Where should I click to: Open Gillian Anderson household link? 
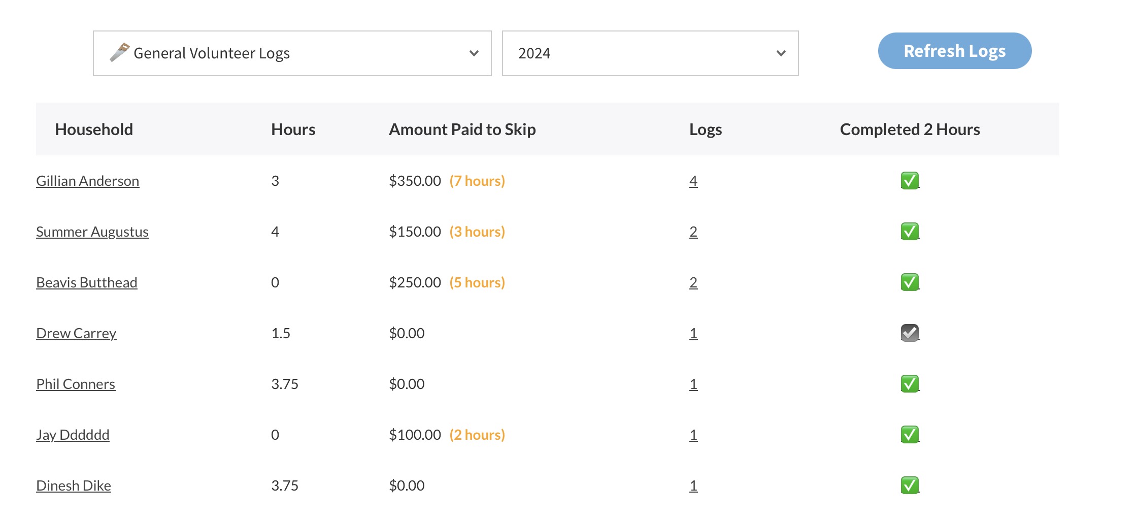coord(87,181)
